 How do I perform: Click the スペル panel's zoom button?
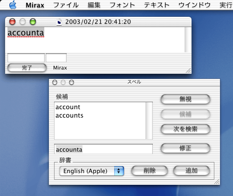coord(71,82)
